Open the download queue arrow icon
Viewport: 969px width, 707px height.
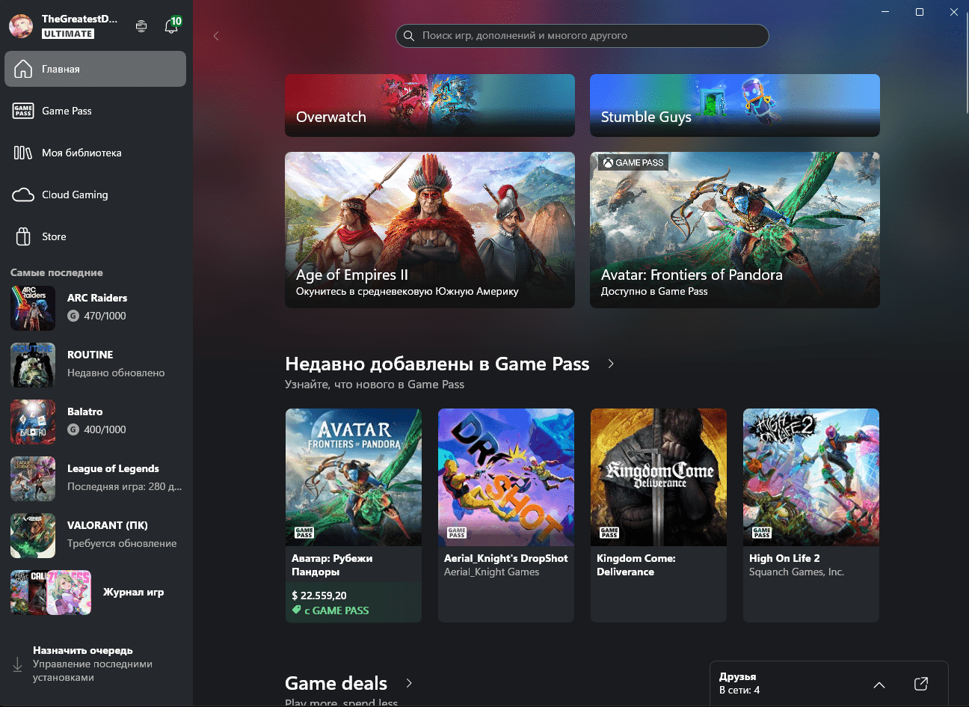click(x=17, y=664)
